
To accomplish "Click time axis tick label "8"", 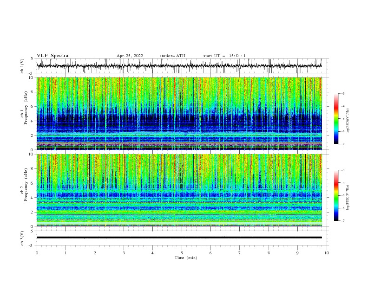I will [x=269, y=253].
